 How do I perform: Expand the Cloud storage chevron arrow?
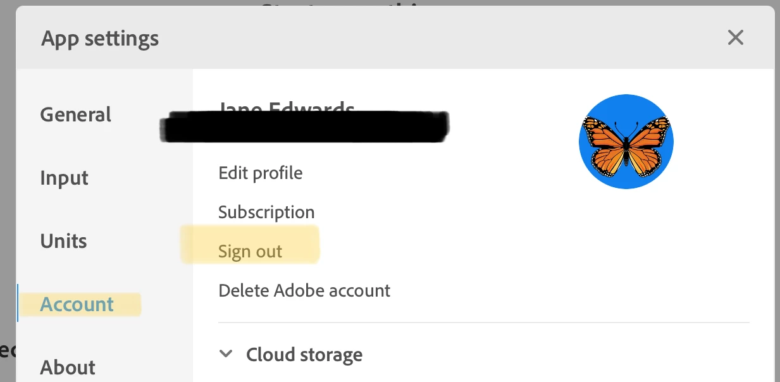pyautogui.click(x=226, y=354)
